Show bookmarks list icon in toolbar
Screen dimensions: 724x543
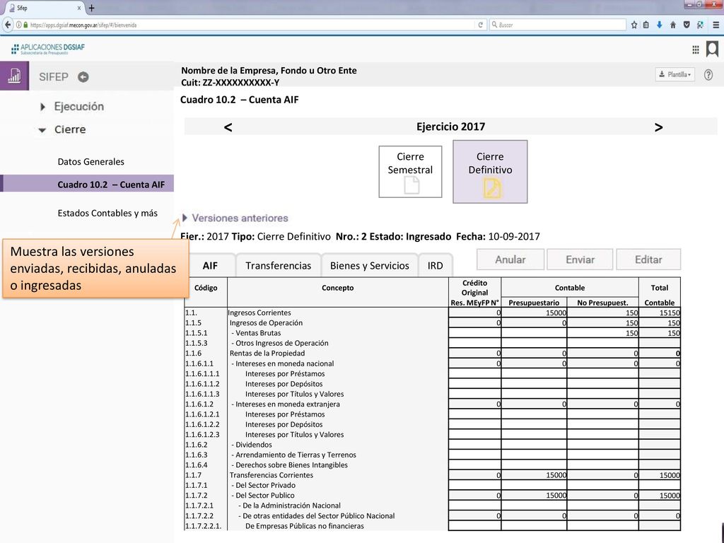(x=646, y=25)
